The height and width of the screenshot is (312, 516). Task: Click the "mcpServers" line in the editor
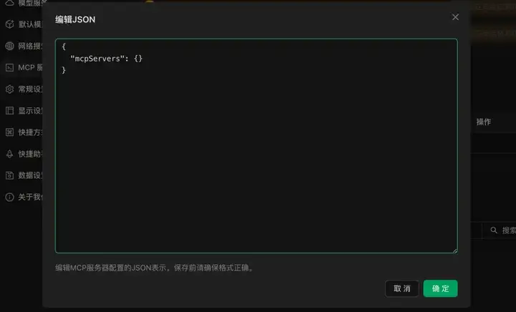106,59
